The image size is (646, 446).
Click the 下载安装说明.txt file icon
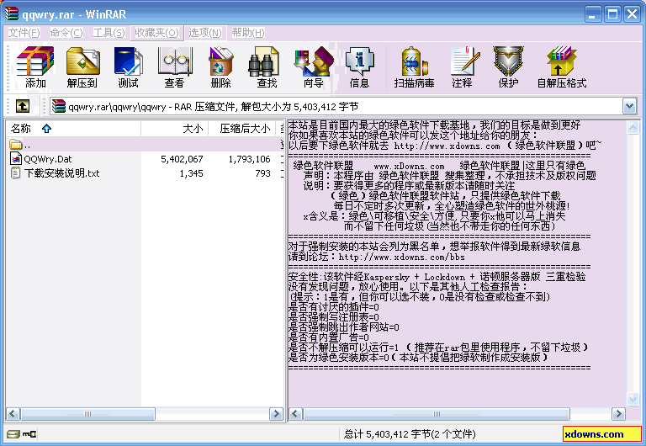tap(16, 173)
